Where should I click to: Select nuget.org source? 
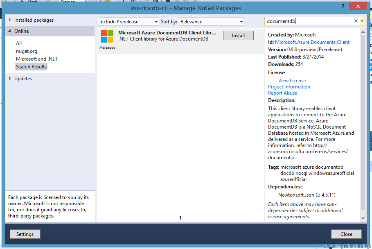click(27, 51)
